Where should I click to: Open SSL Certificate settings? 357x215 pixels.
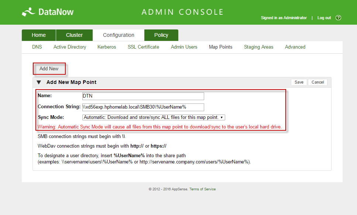(144, 47)
